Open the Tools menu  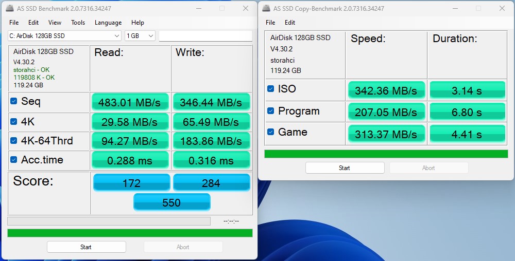pyautogui.click(x=78, y=23)
